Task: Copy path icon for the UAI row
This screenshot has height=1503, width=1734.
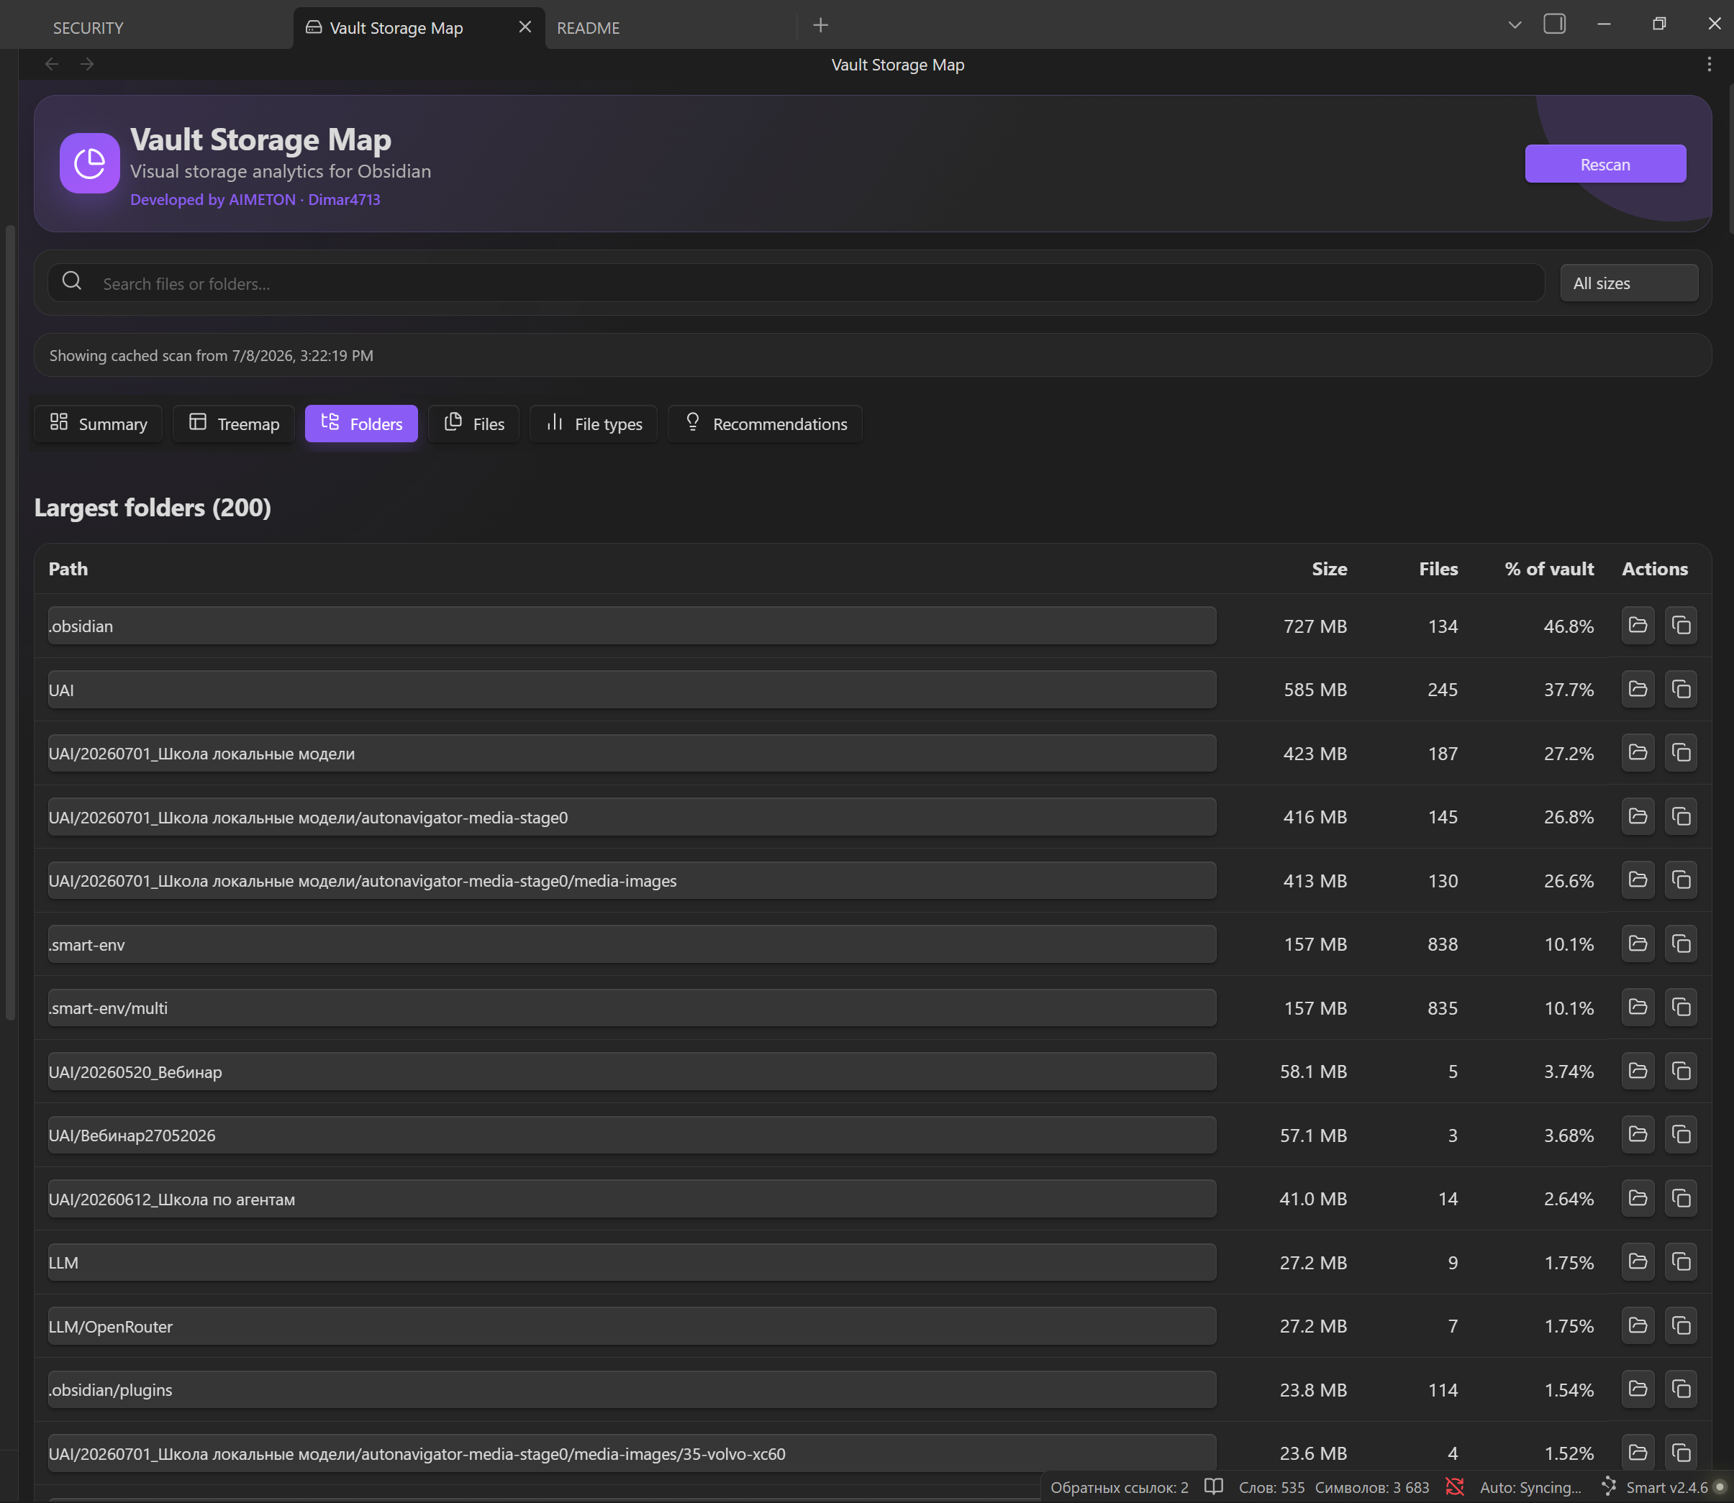Action: click(1681, 690)
